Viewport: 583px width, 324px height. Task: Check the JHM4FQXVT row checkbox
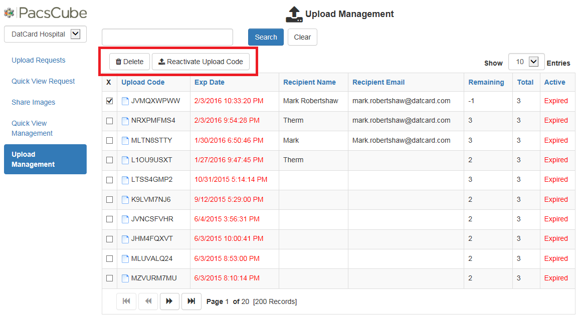(x=109, y=239)
